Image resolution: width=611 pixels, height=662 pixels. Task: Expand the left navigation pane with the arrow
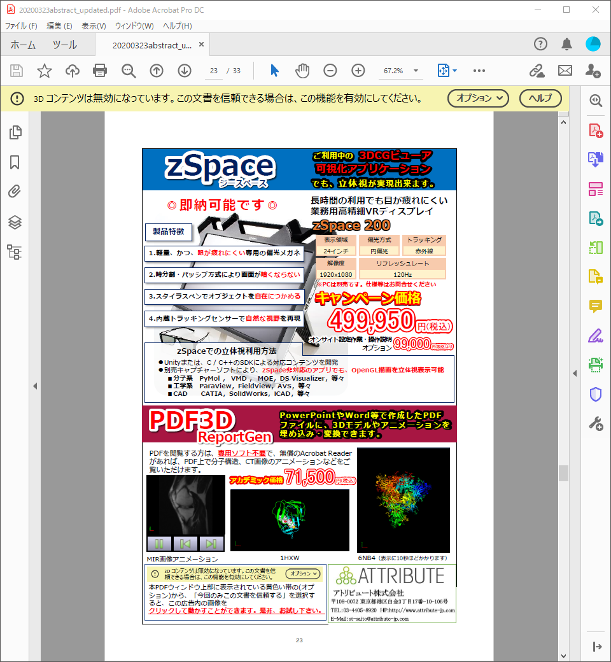tap(35, 386)
